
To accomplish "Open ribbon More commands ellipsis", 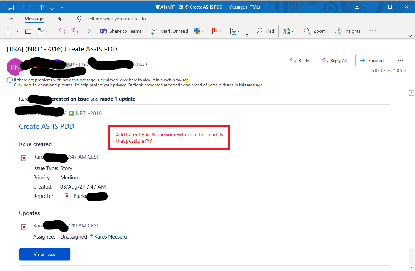I will pyautogui.click(x=373, y=31).
